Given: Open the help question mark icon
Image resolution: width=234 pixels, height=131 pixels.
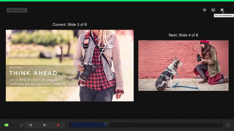Looking at the screenshot, I should pyautogui.click(x=204, y=10).
